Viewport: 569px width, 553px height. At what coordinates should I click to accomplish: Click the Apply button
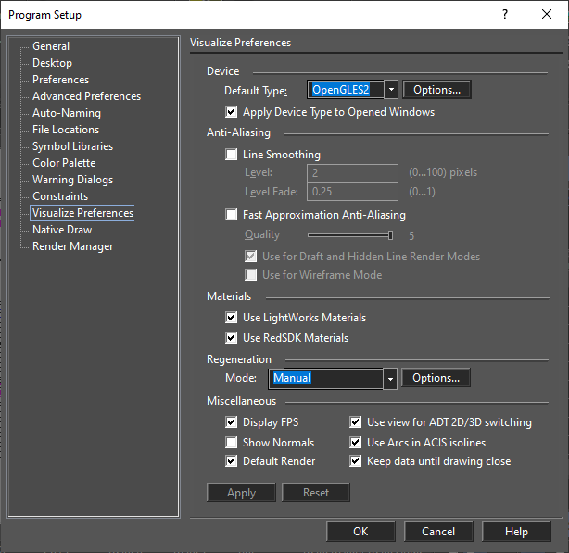241,493
